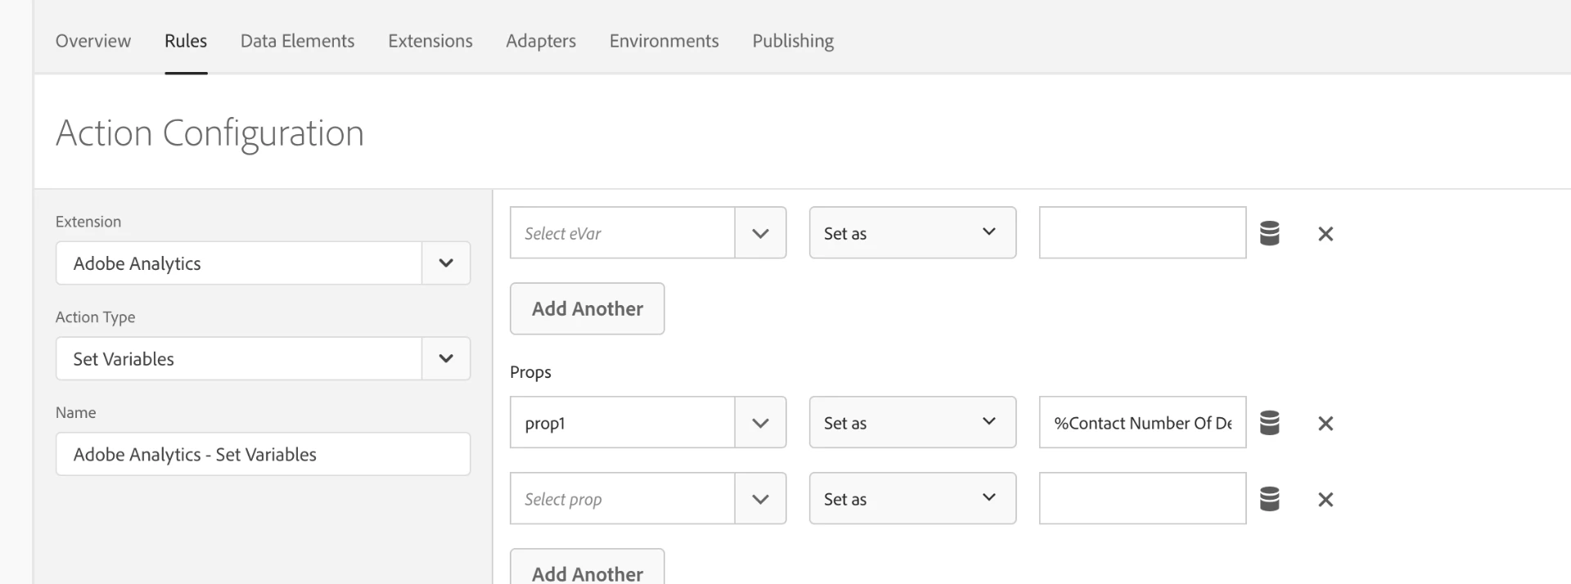Remove the empty Select prop row

tap(1326, 500)
